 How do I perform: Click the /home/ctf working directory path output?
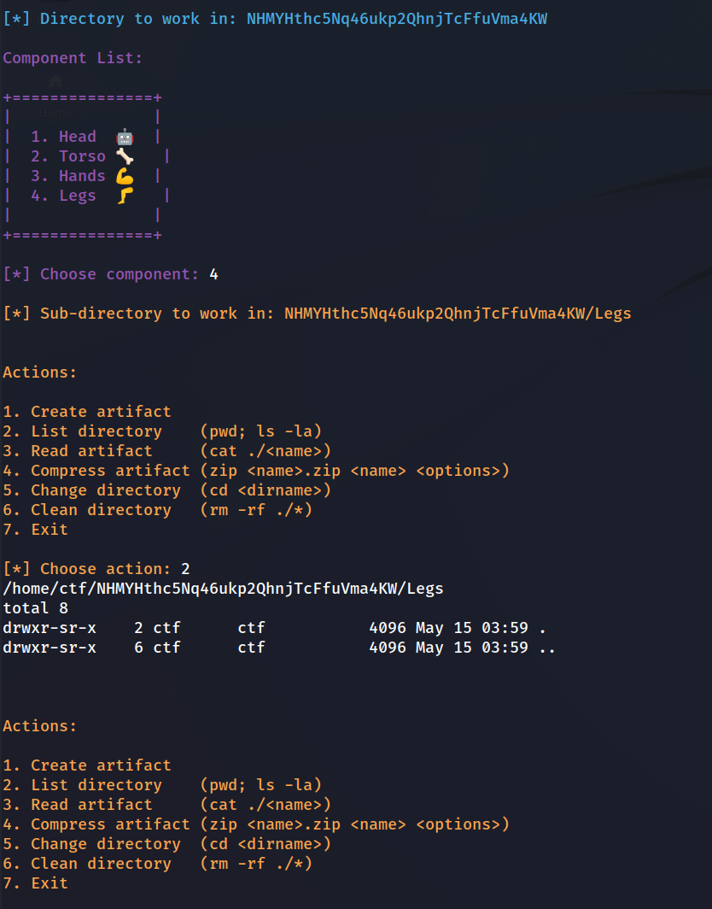[x=223, y=589]
